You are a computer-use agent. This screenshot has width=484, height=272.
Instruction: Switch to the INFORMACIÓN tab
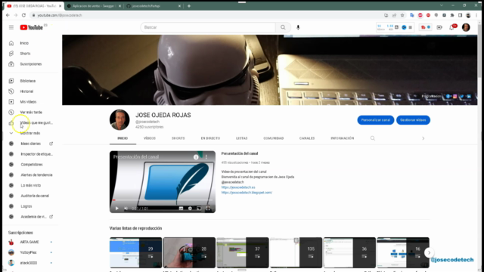tap(343, 138)
